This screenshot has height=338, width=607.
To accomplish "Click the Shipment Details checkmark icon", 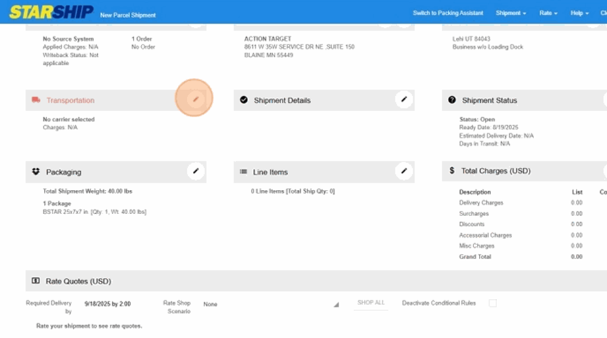I will tap(243, 100).
